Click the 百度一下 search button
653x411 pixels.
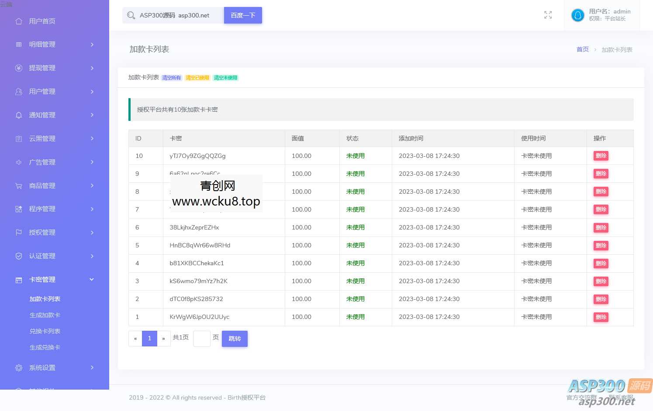click(x=243, y=15)
